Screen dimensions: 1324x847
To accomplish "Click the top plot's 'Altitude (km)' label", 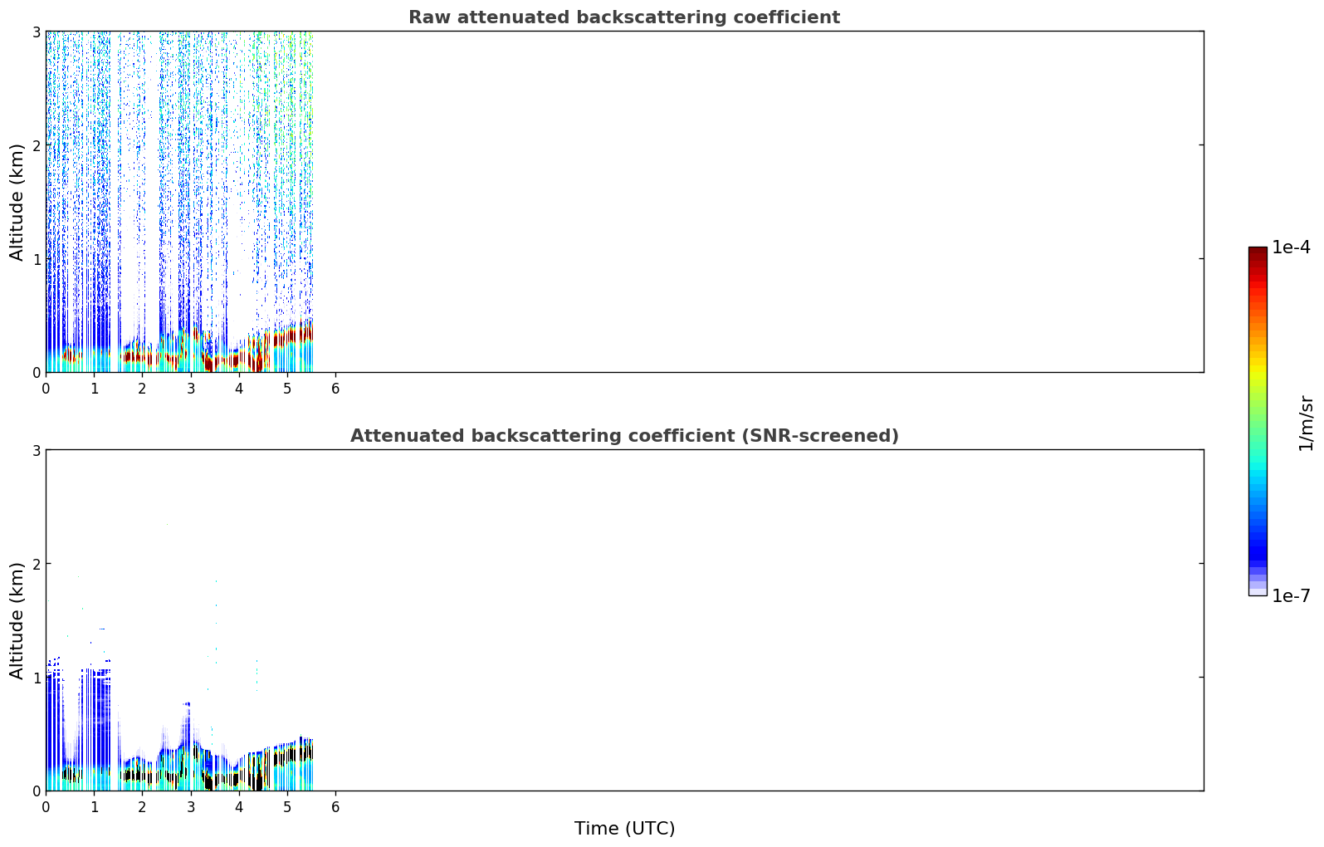I will tap(17, 202).
